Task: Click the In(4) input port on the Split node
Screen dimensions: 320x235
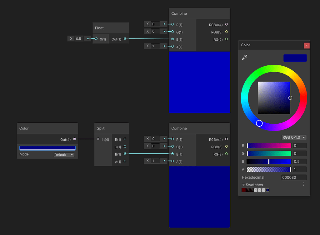Action: [98, 139]
